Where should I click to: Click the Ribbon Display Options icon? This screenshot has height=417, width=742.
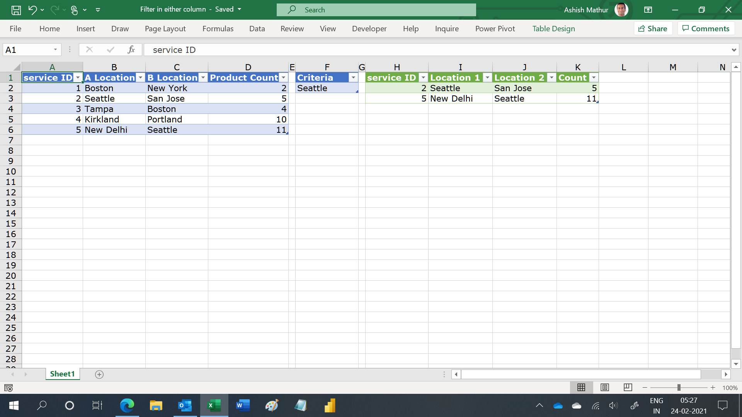(648, 10)
